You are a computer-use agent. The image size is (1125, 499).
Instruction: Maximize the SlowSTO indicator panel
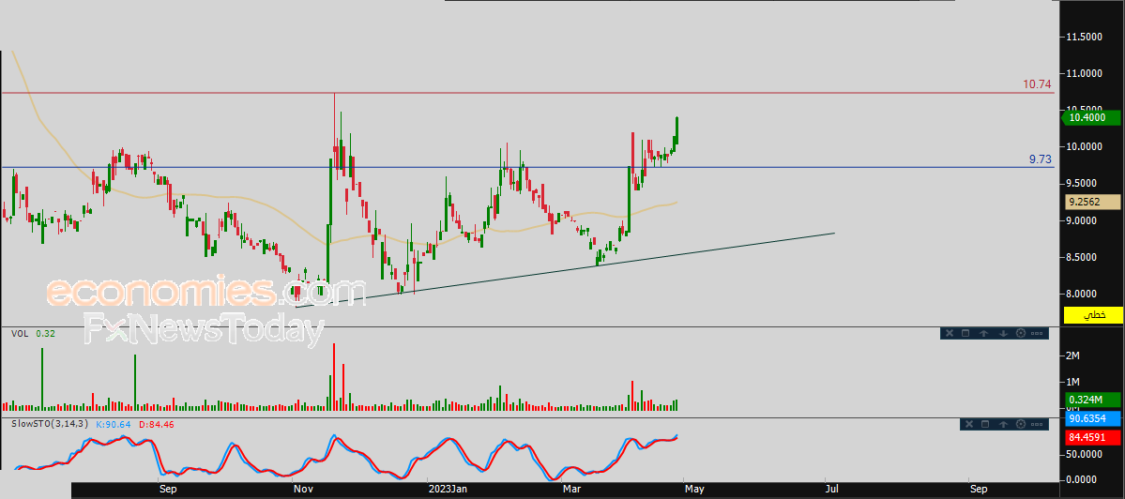985,425
